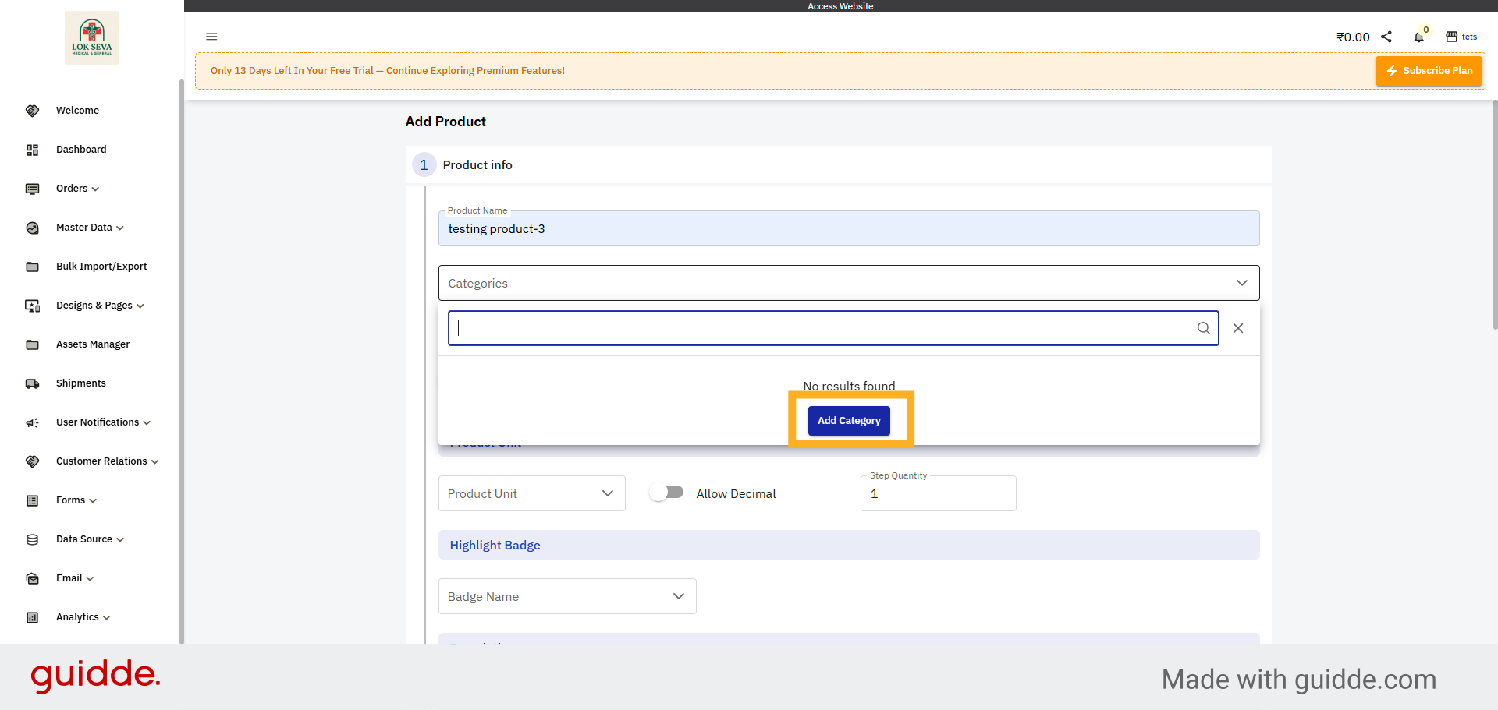Click the store icon next to tets
Viewport: 1498px width, 710px height.
[1451, 37]
